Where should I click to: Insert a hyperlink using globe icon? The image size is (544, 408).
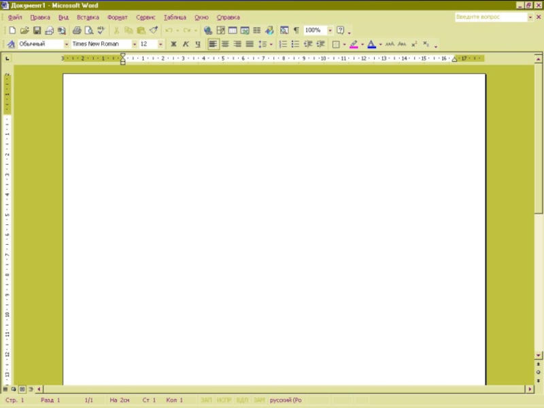(x=208, y=31)
